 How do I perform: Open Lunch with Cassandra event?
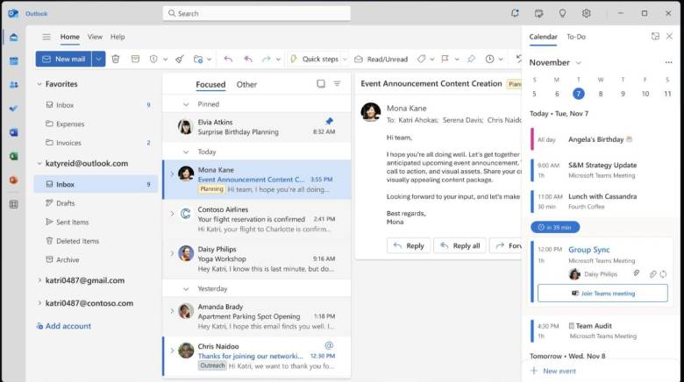point(602,202)
